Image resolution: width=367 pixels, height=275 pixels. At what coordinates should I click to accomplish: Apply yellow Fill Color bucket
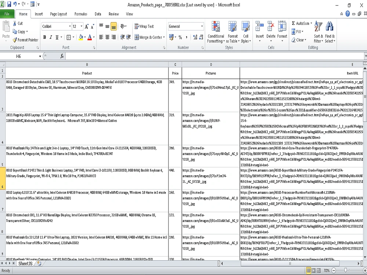(x=81, y=37)
